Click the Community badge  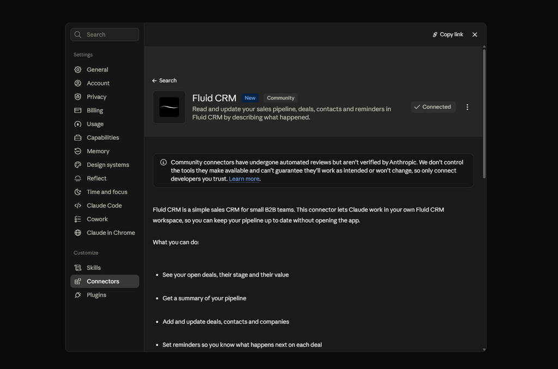281,98
